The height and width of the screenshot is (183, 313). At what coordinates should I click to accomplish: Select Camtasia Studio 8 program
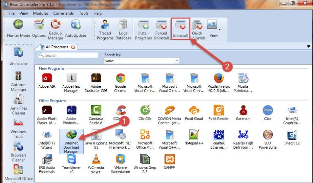tap(96, 115)
